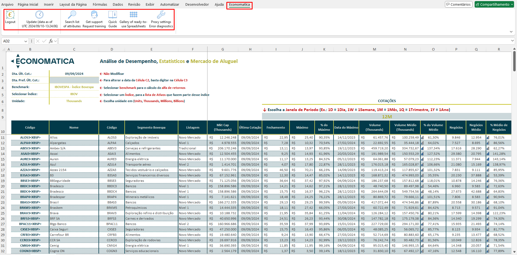Open the Quick Guide

[113, 19]
